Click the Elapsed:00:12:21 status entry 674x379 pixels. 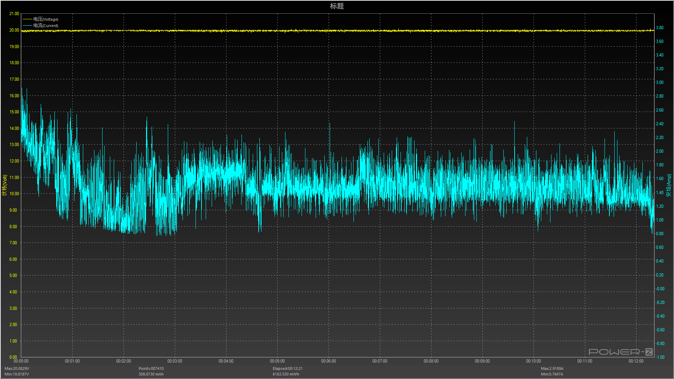point(288,368)
